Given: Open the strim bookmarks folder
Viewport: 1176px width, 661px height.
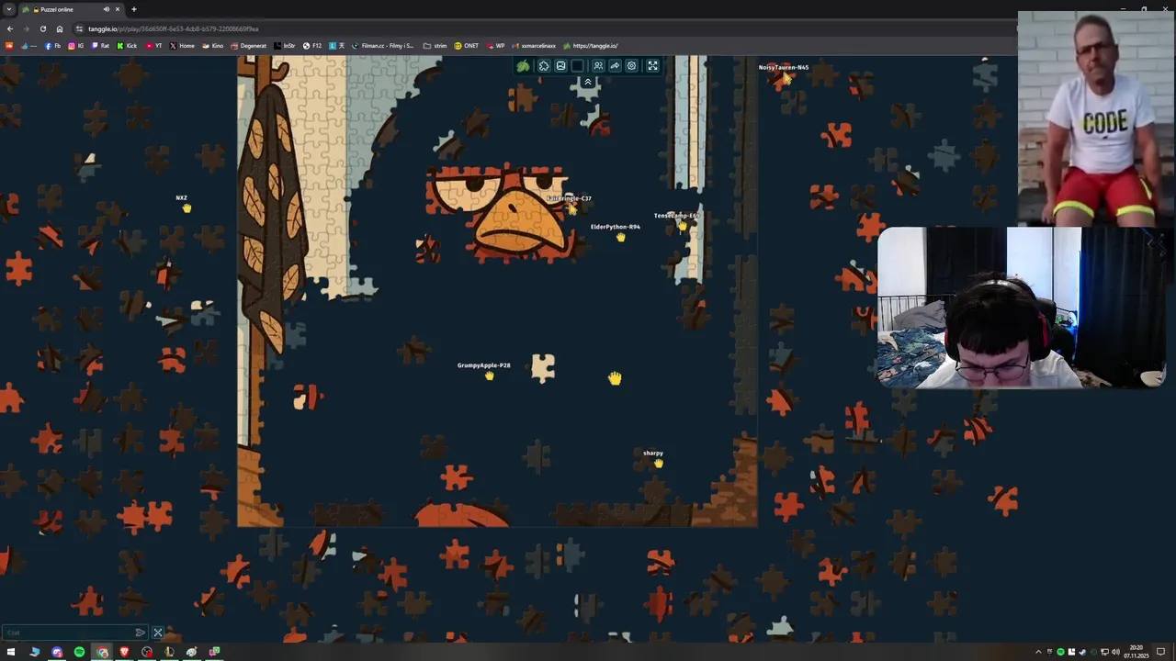Looking at the screenshot, I should point(435,46).
